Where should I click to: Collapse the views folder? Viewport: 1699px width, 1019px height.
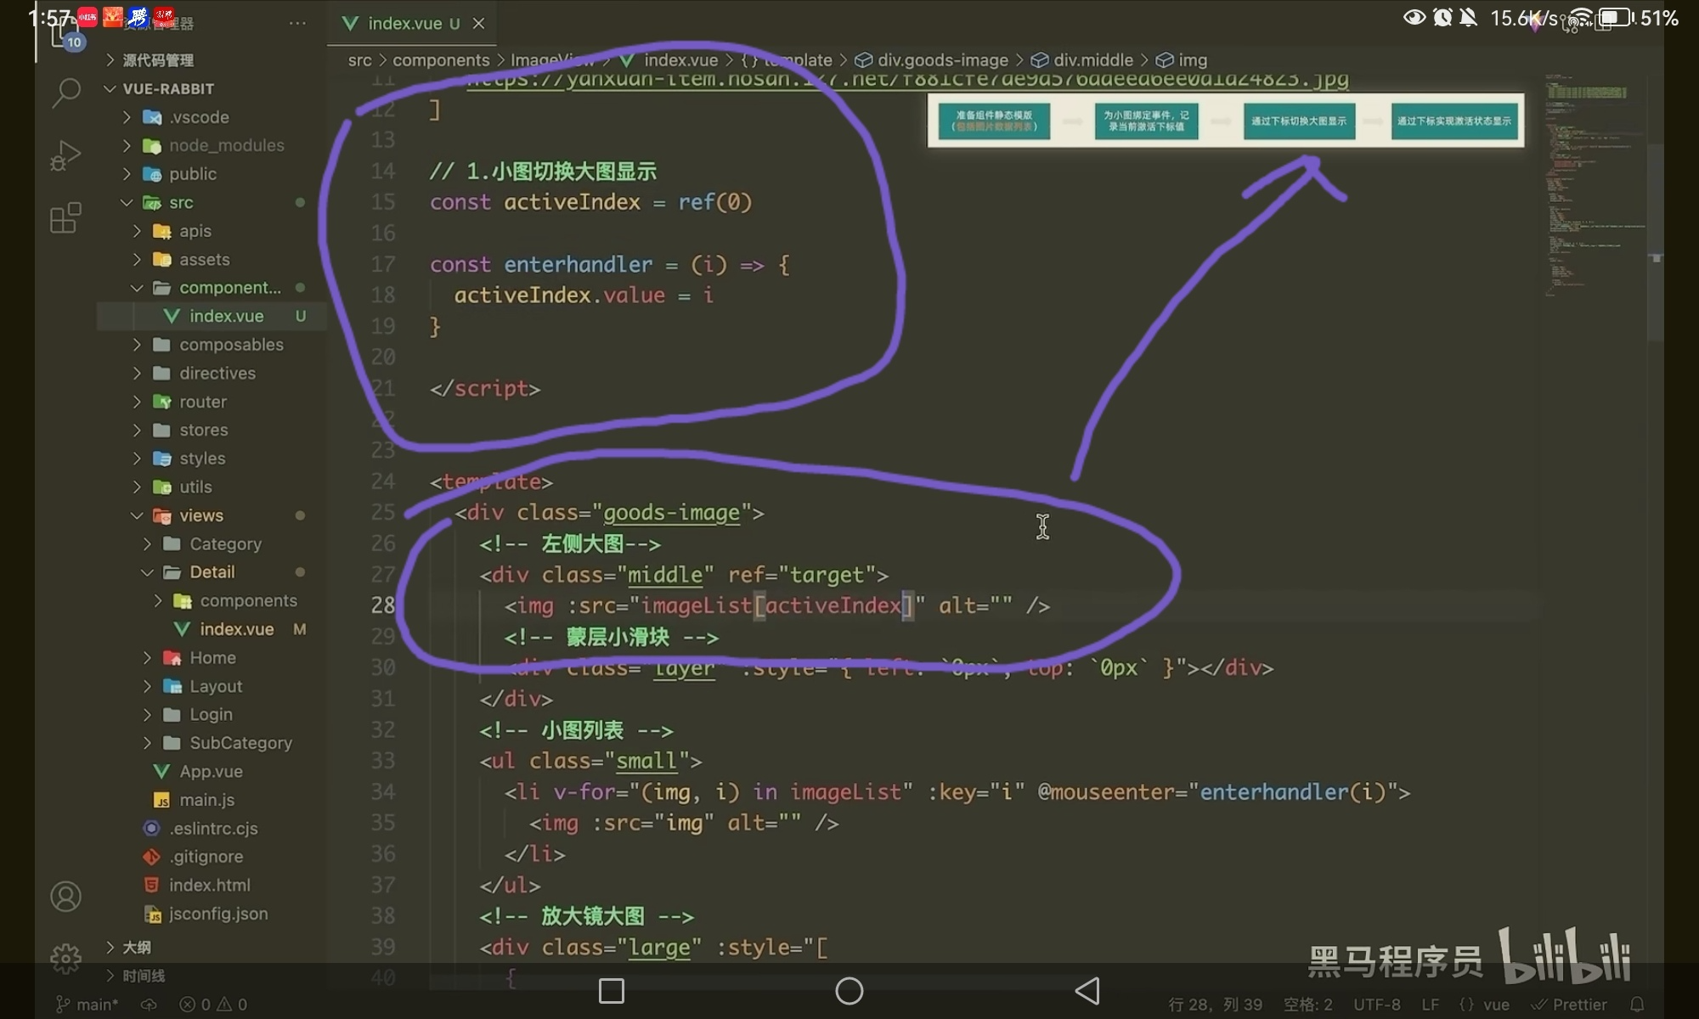[200, 515]
